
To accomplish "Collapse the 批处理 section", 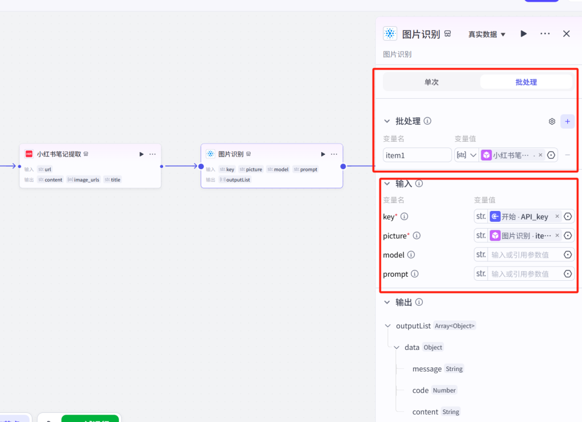I will [387, 121].
